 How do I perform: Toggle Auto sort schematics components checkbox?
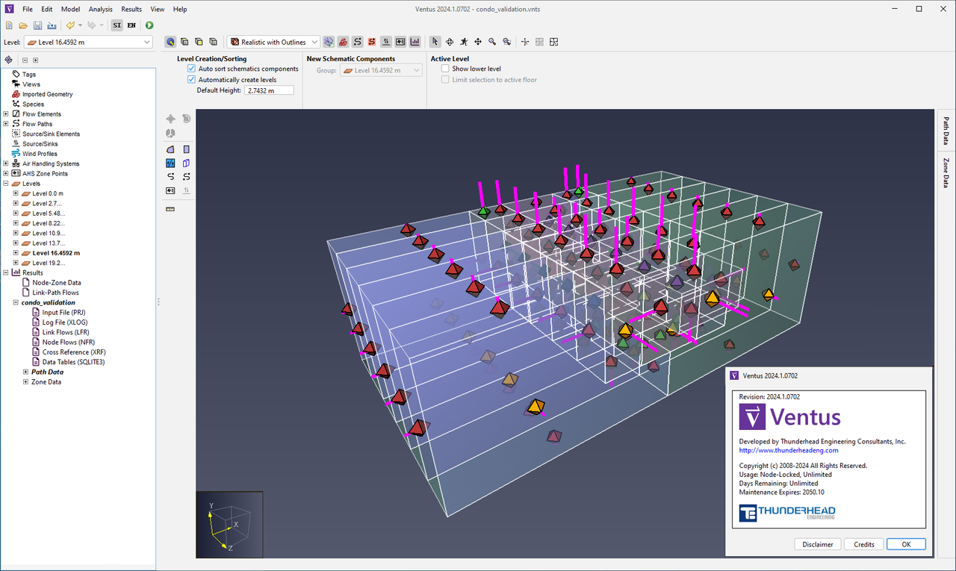point(191,69)
